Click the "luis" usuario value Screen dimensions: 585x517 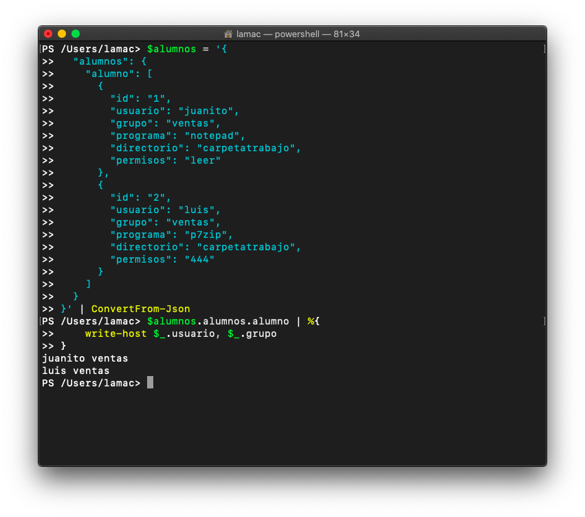(197, 210)
